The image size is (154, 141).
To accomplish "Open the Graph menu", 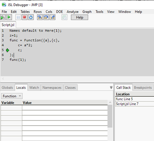I will point(87,12).
